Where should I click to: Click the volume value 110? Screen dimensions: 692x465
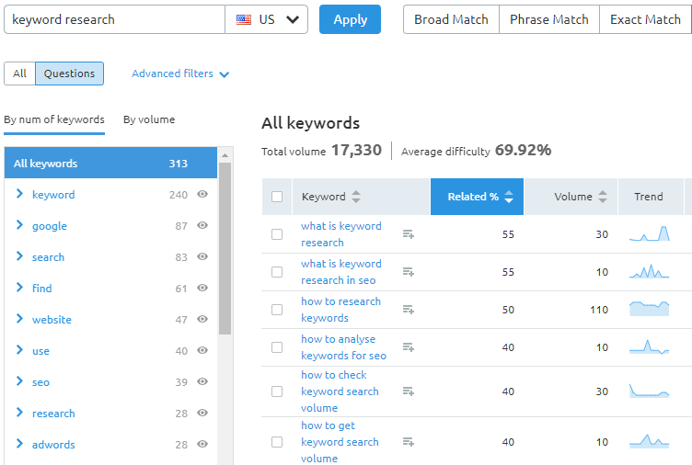click(x=599, y=310)
